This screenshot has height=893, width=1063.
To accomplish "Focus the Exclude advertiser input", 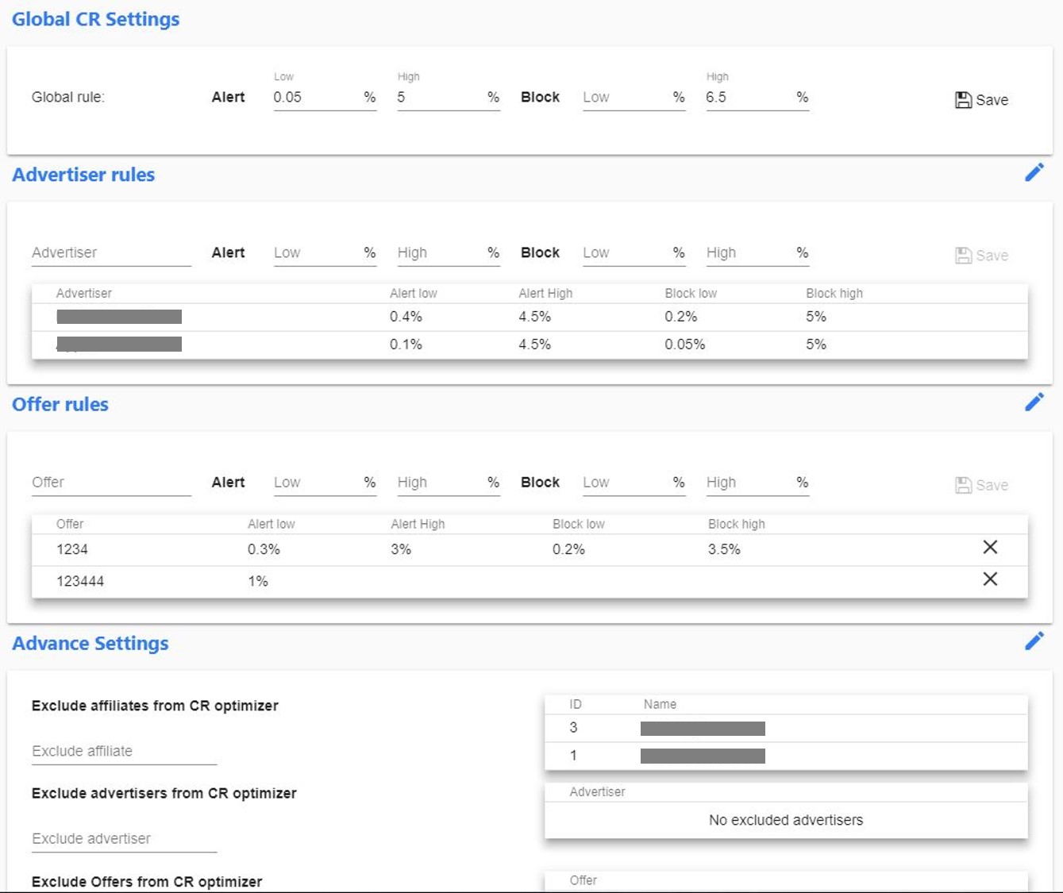I will click(124, 839).
